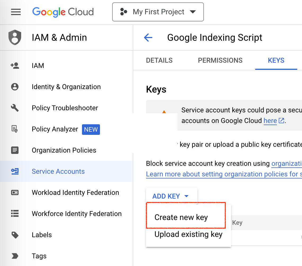
Task: Open Policy Analyzer page
Action: tap(66, 129)
